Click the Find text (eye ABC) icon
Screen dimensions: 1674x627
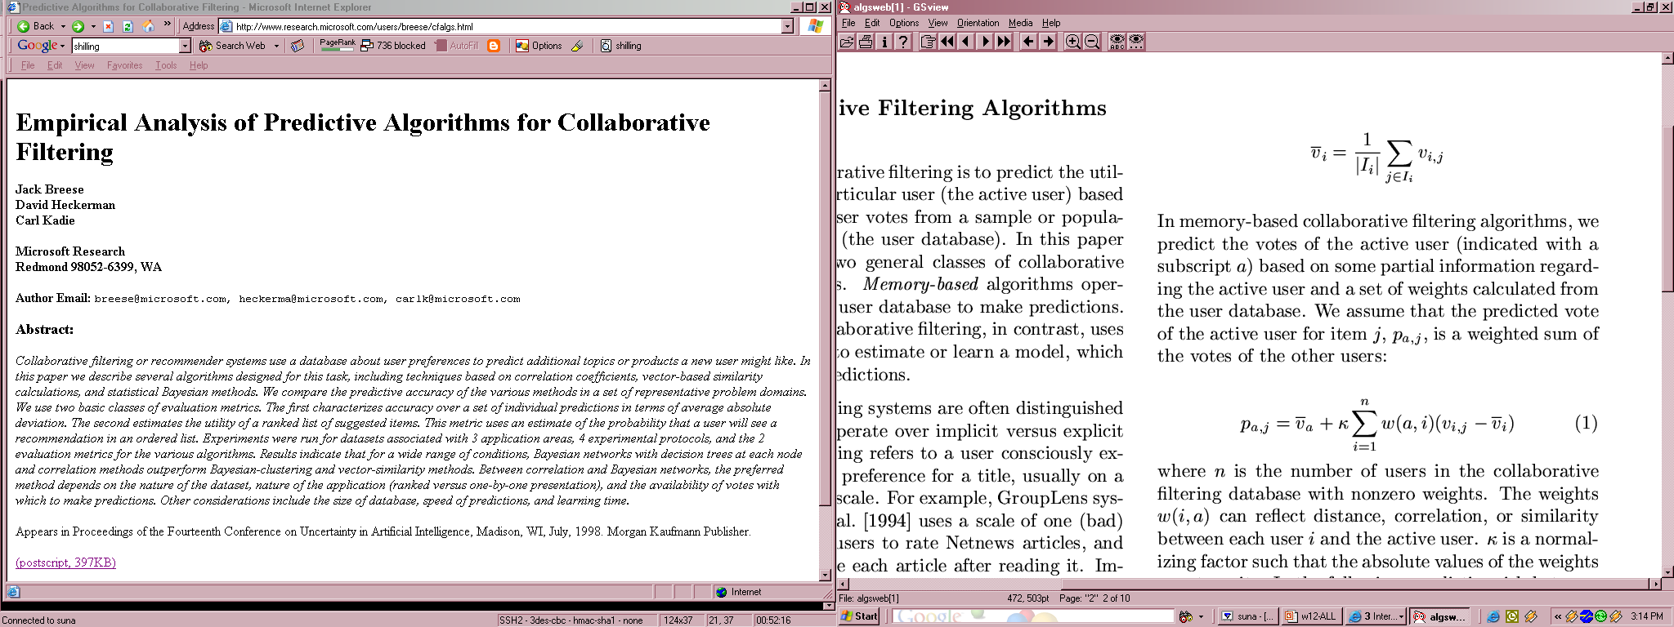tap(1117, 42)
